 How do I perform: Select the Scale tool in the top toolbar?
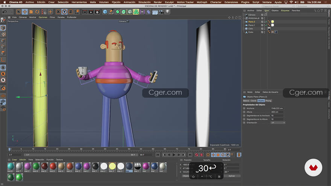click(31, 12)
